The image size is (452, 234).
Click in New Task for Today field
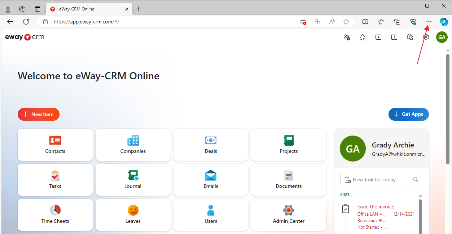382,180
